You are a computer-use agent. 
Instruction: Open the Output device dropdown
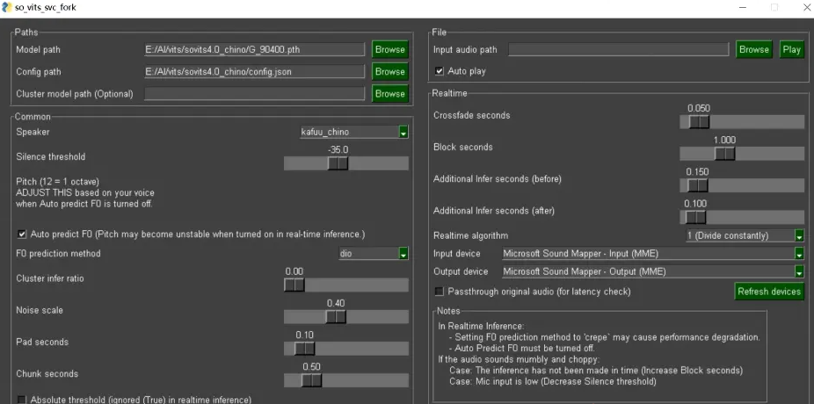[652, 271]
